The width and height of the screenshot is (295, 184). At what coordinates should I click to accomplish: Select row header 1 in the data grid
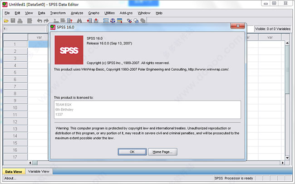15,44
